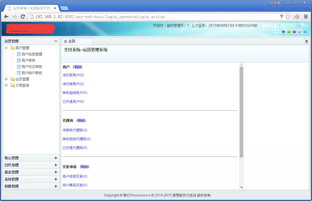The height and width of the screenshot is (201, 312).
Task: Expand the 交易查询 tree node
Action: tap(6, 85)
